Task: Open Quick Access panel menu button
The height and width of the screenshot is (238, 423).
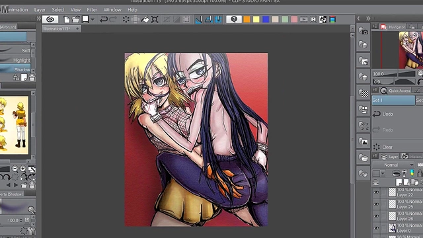Action: coord(375,90)
